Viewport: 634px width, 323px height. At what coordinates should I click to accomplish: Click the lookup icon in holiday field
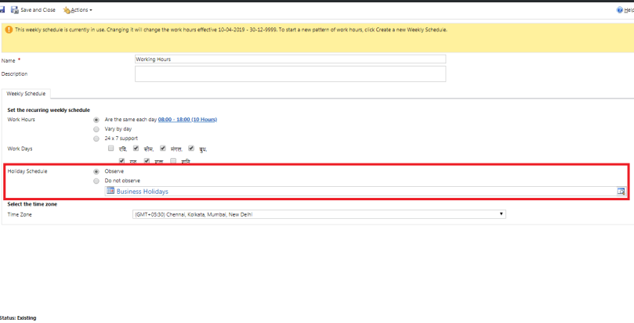pos(620,191)
